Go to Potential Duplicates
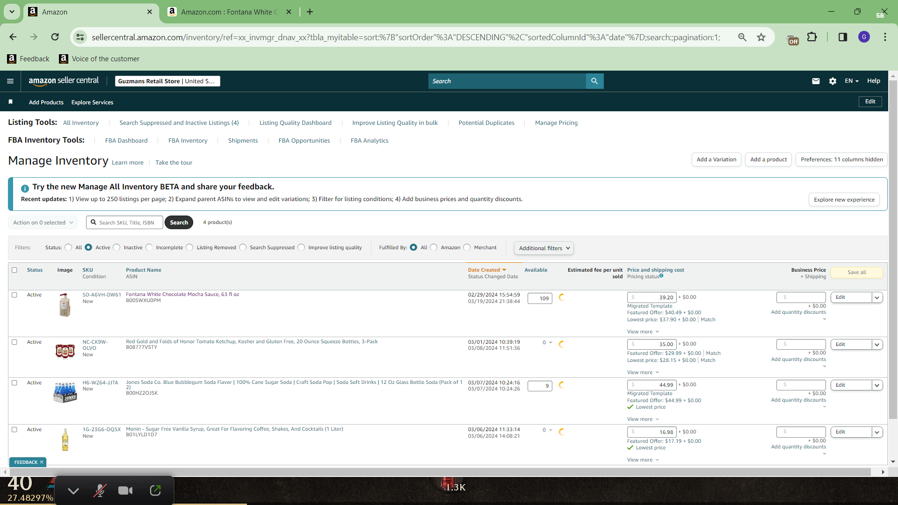The height and width of the screenshot is (505, 898). point(486,123)
